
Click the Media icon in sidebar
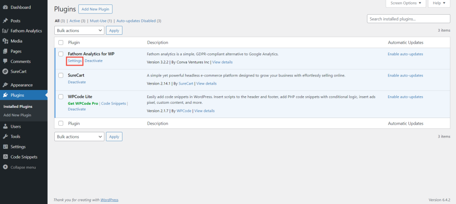pyautogui.click(x=5, y=41)
